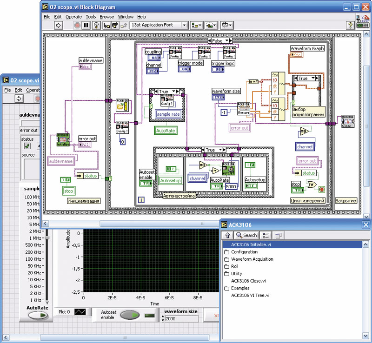
Task: Click the waveform size input field
Action: (x=181, y=319)
